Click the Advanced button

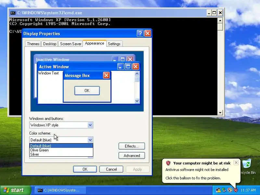tap(132, 156)
